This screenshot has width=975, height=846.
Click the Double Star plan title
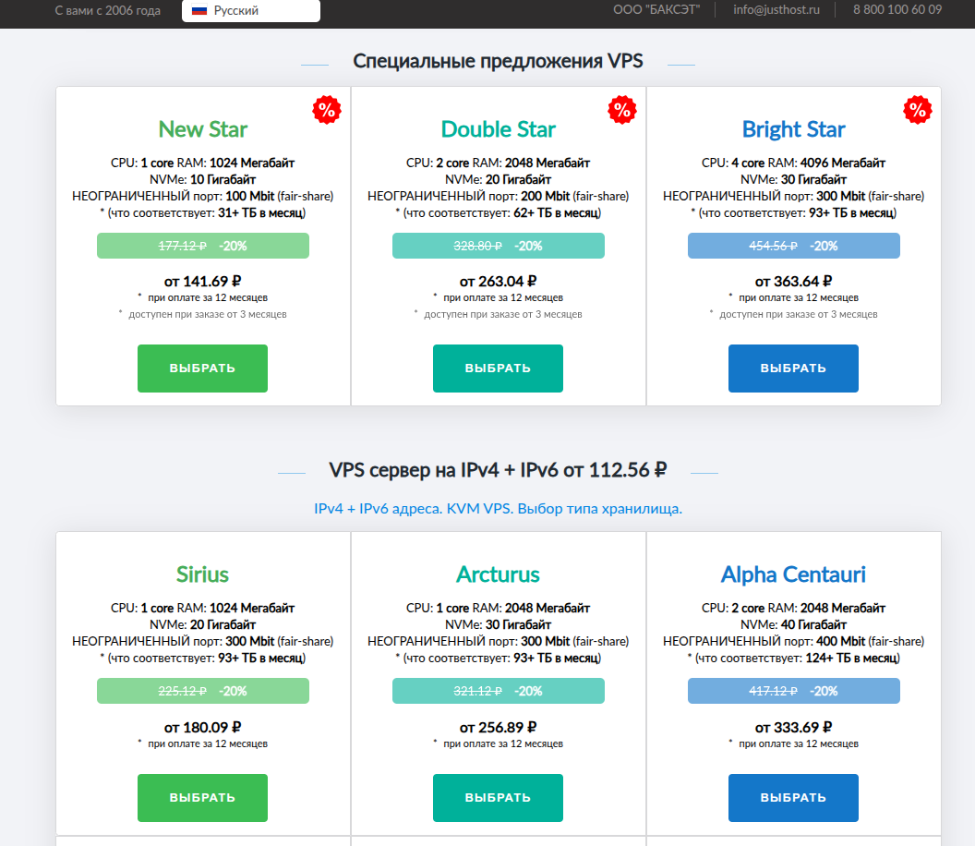pyautogui.click(x=498, y=129)
